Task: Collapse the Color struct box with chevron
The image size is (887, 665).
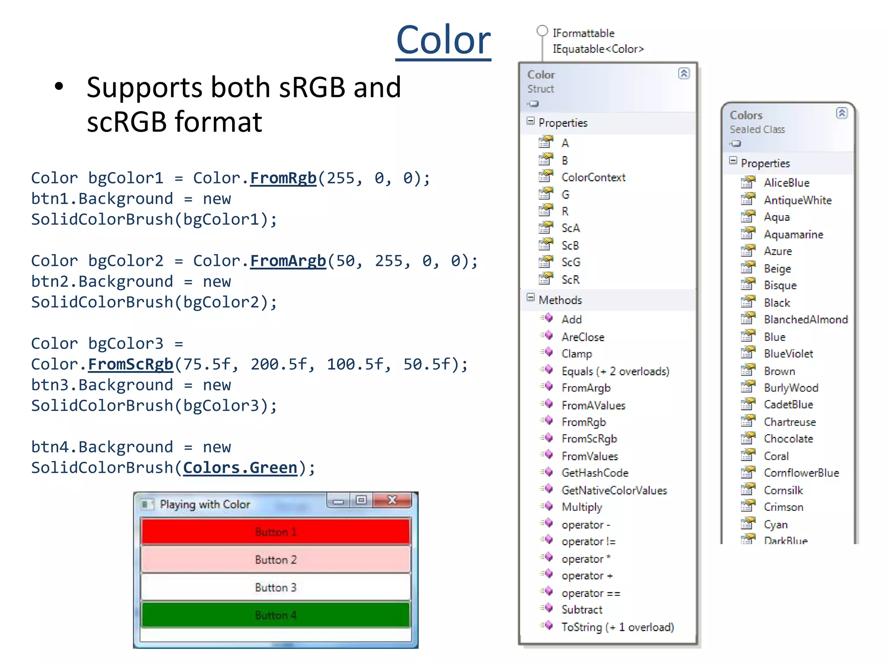Action: pos(683,74)
